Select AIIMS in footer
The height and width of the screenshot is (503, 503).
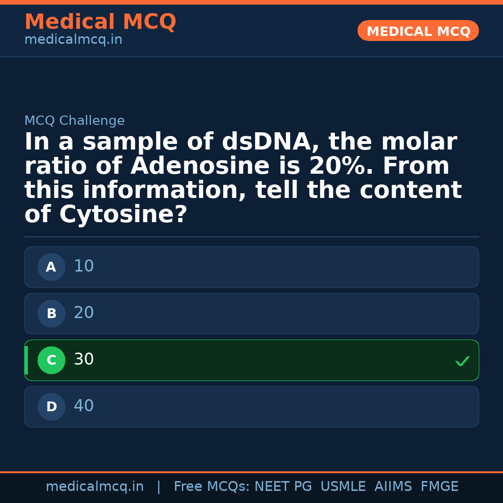[393, 487]
